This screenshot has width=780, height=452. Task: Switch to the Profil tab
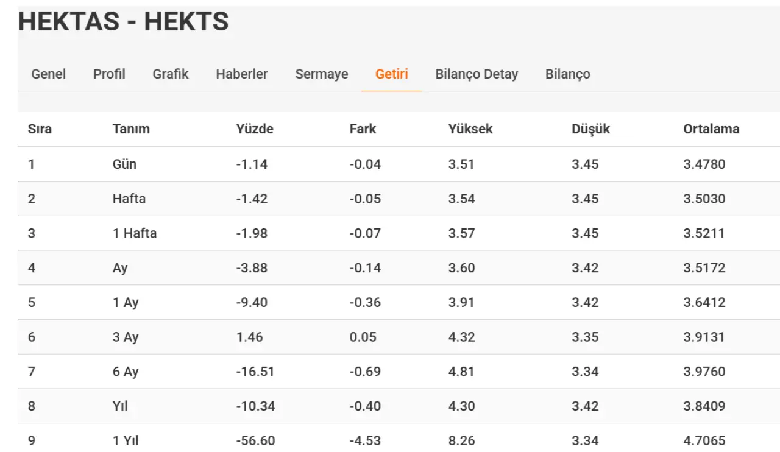point(109,74)
